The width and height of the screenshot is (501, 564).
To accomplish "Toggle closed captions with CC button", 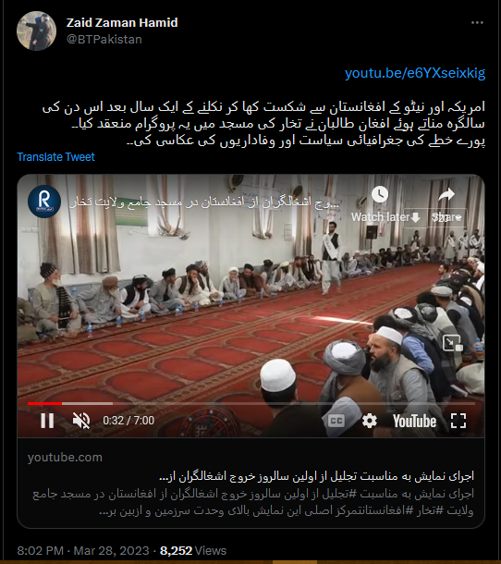I will click(336, 421).
